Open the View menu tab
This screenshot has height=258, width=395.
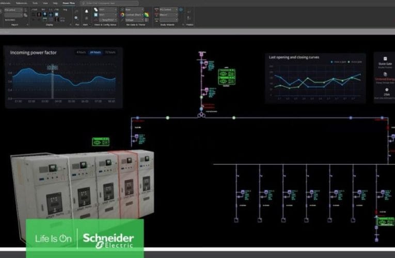pos(45,3)
